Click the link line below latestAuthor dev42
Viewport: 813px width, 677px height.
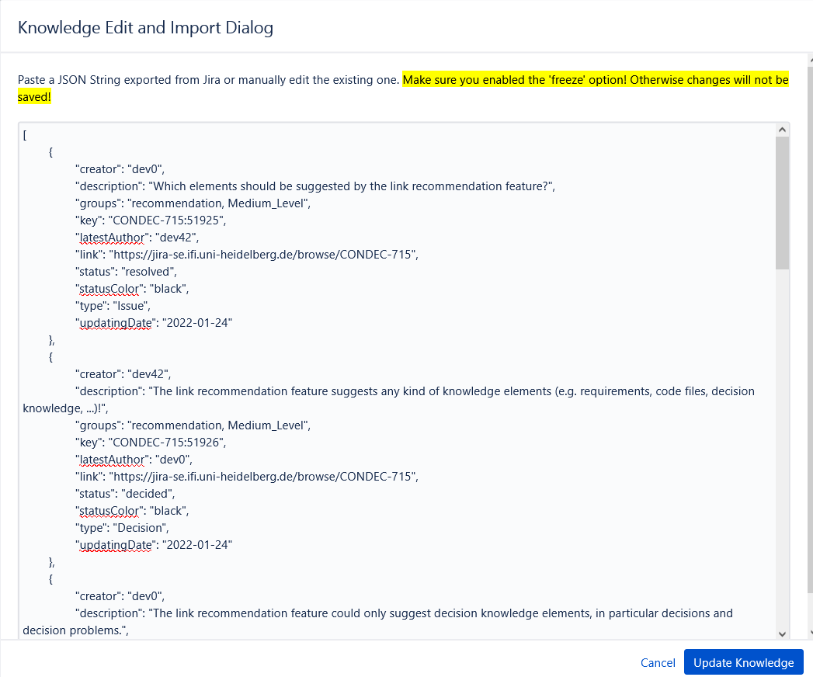[247, 255]
